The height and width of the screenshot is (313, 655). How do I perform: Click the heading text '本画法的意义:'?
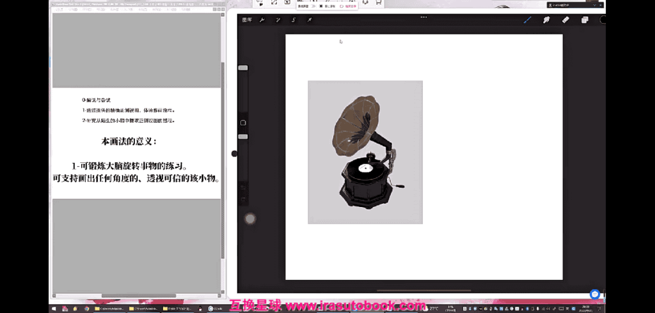(129, 141)
